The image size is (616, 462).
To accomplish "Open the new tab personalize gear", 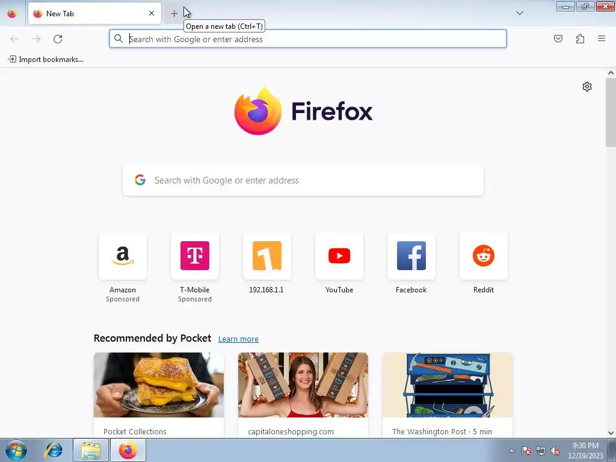I will 587,87.
